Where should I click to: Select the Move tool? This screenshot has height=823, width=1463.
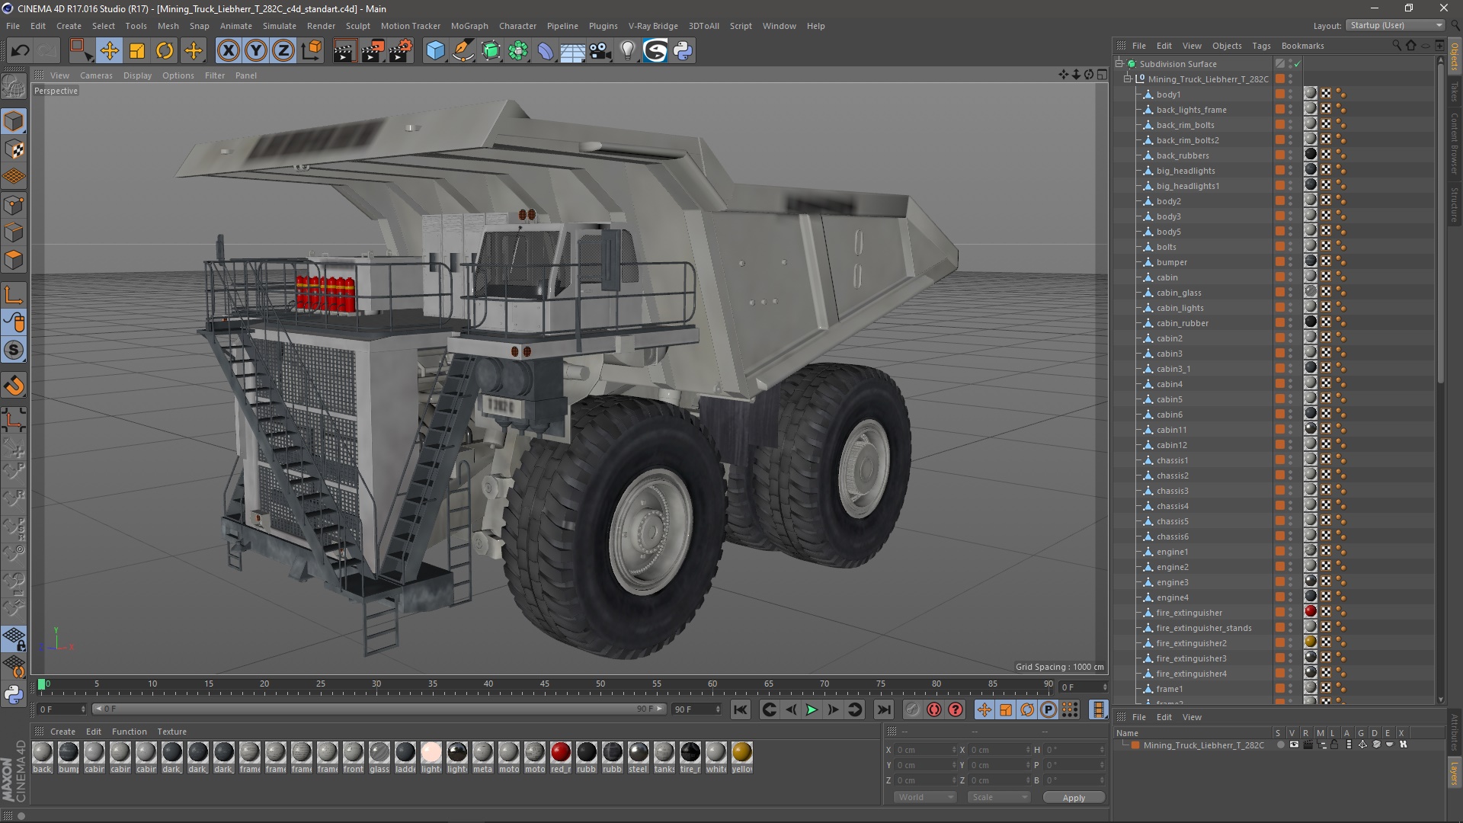pyautogui.click(x=109, y=51)
